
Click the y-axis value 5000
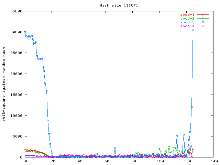(x=18, y=136)
